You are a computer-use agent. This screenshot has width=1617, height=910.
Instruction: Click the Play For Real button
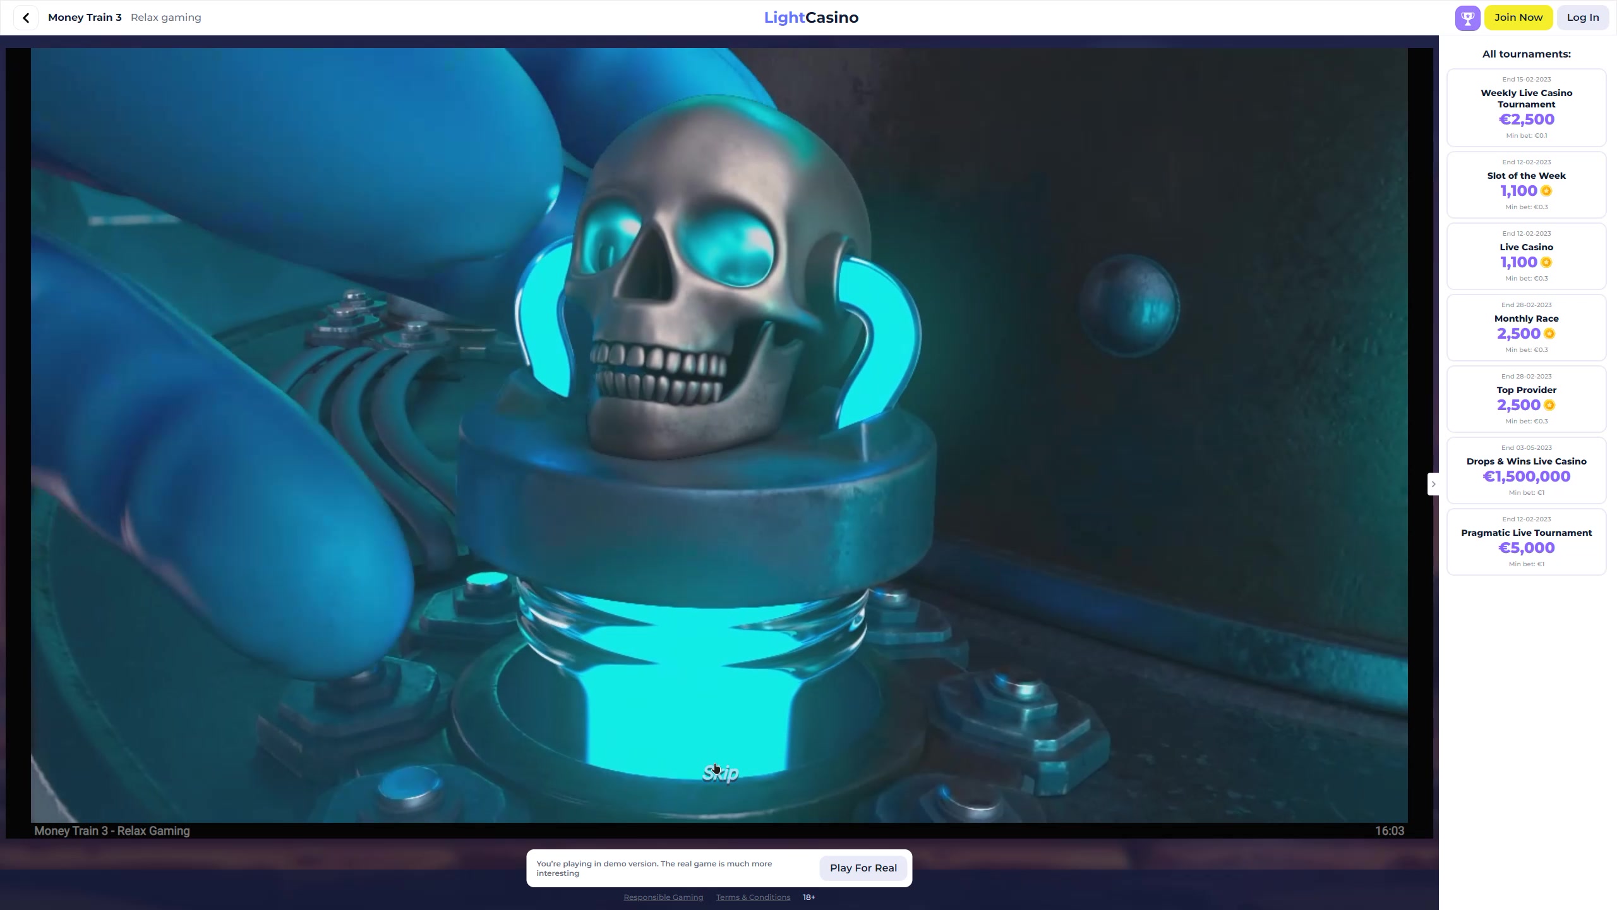tap(863, 868)
